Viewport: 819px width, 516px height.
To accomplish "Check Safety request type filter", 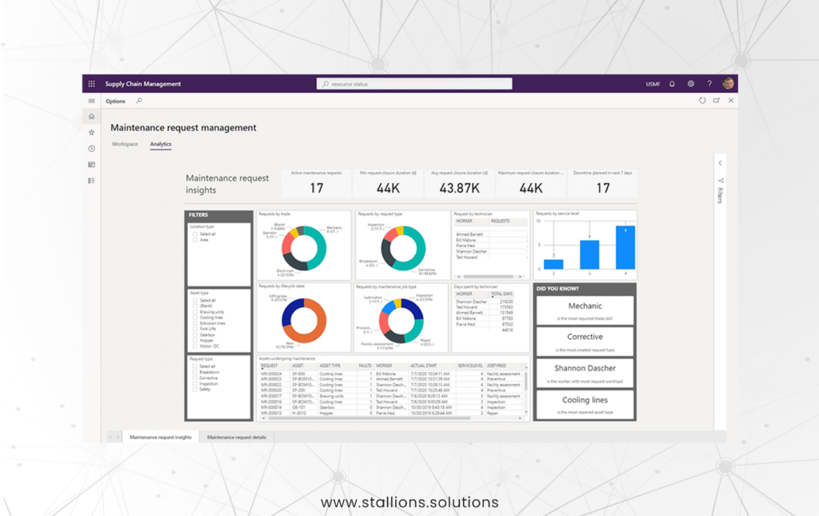I will 195,390.
